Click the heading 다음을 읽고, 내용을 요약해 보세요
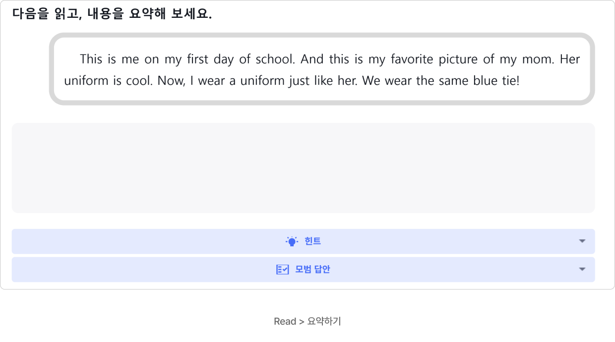 pyautogui.click(x=112, y=14)
